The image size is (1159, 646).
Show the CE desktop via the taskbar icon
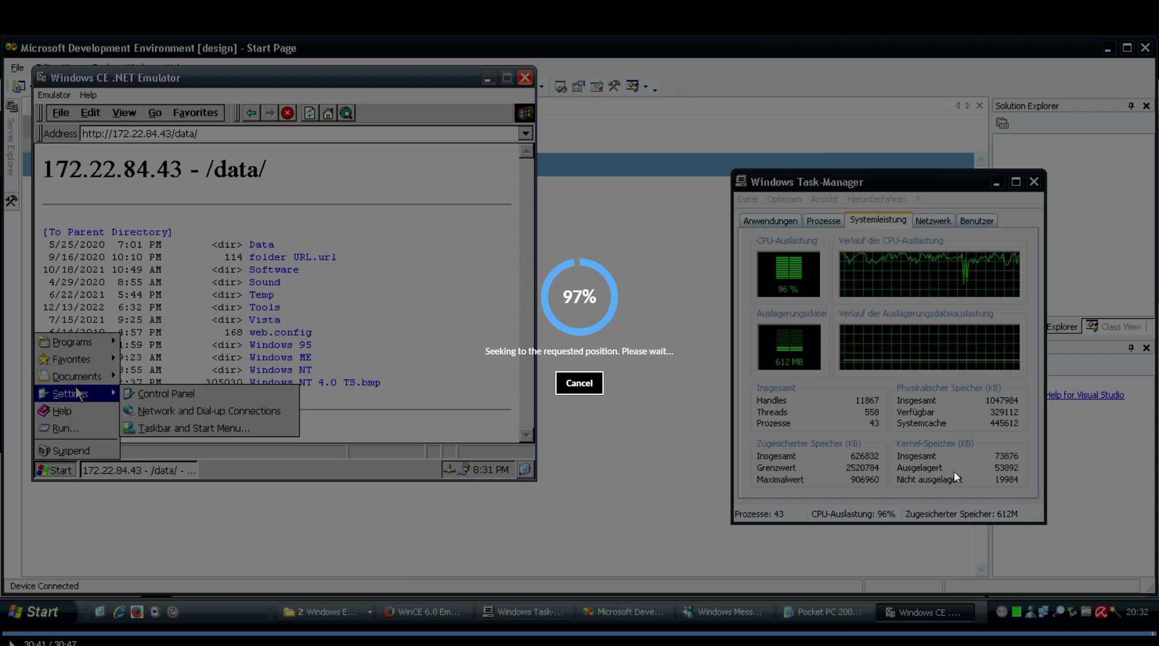pyautogui.click(x=525, y=470)
